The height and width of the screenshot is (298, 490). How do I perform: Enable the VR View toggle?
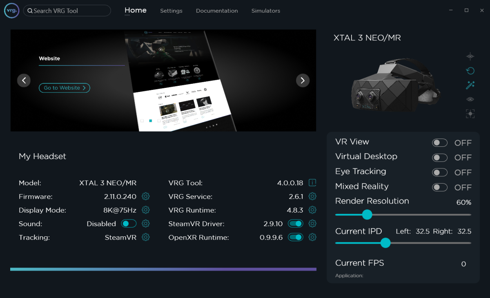click(440, 142)
